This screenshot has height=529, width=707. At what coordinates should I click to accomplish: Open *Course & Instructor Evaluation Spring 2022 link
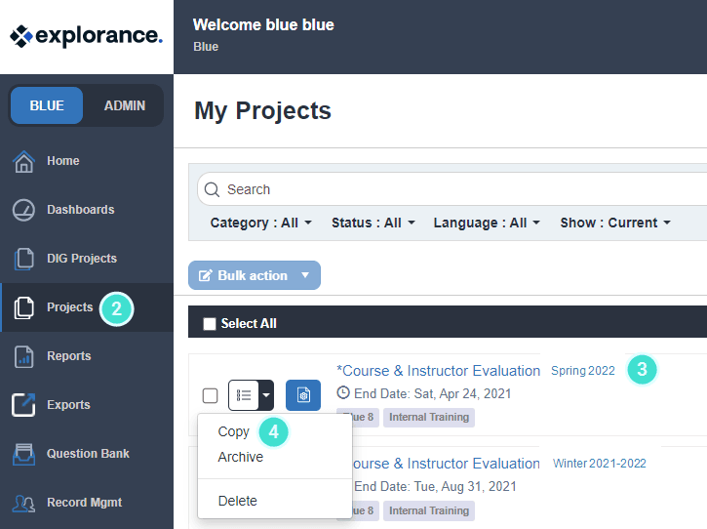(438, 371)
